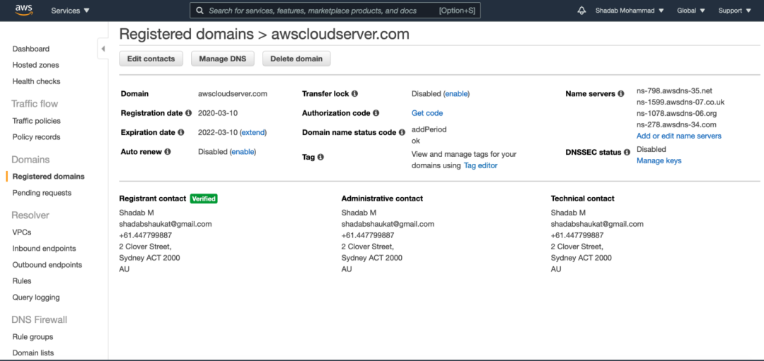Click name server ns-1078.awsdns-06.org
Screen dimensions: 764x361
pos(677,113)
